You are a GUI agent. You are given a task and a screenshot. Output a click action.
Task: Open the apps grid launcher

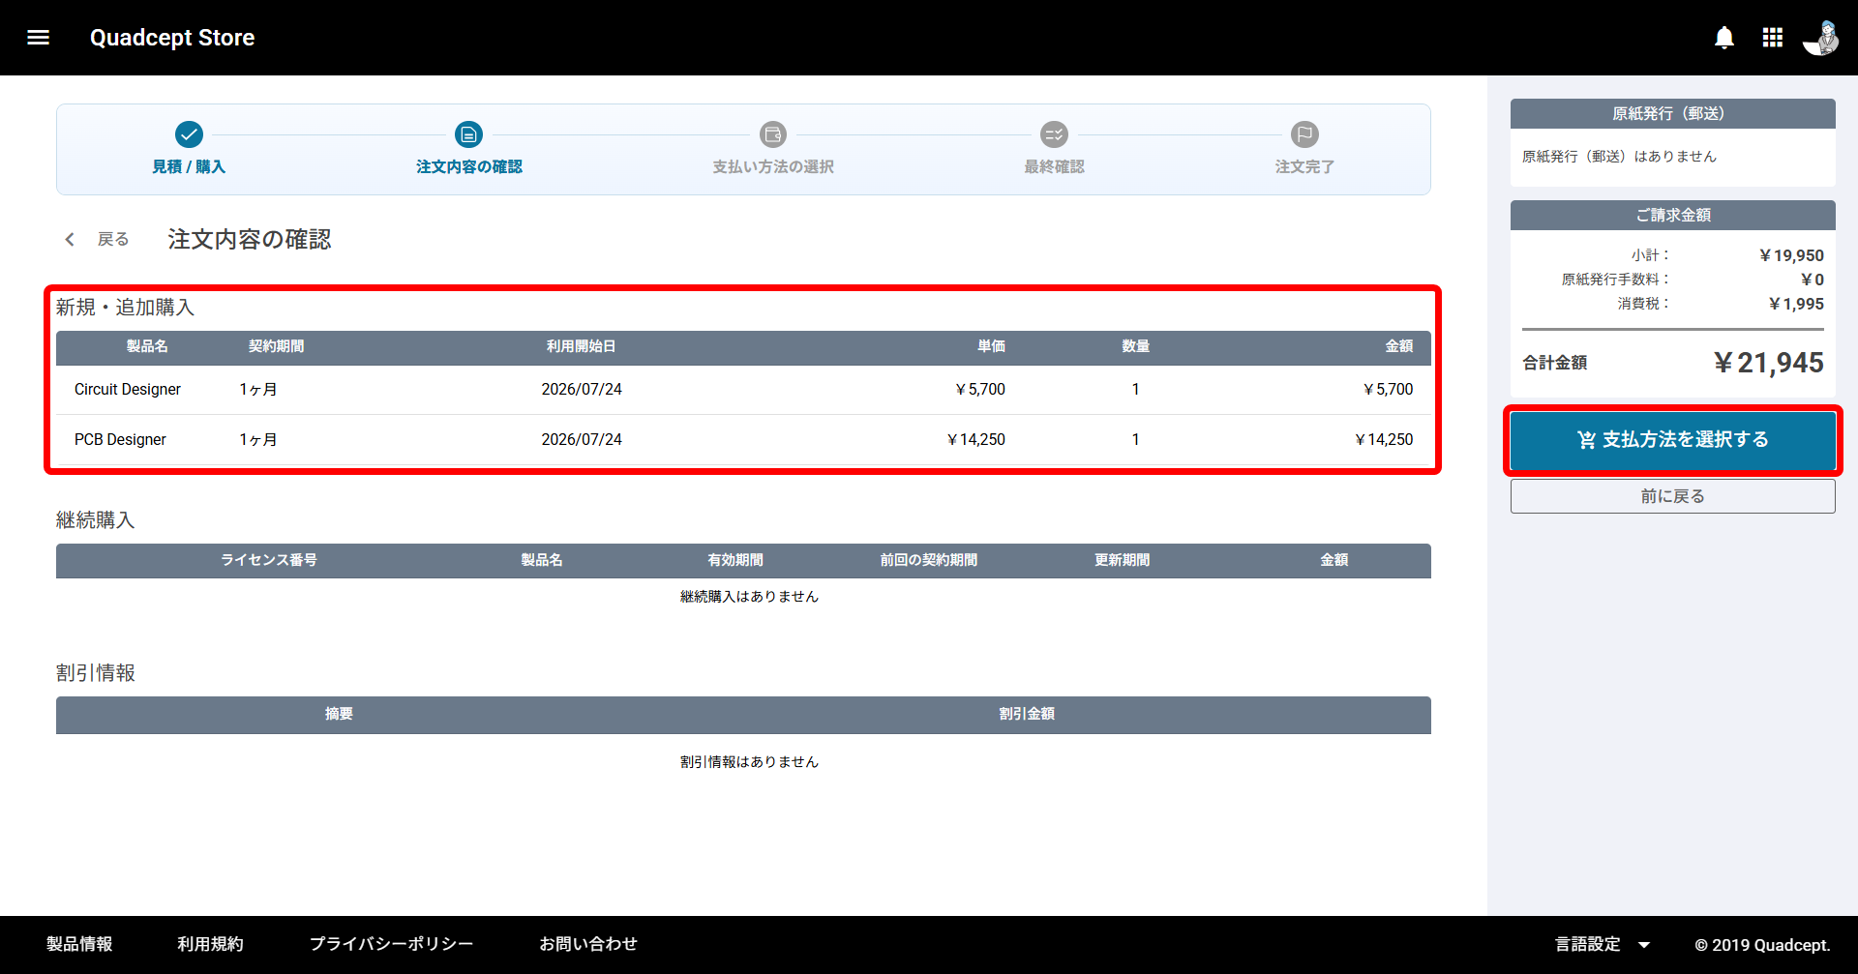(1773, 38)
